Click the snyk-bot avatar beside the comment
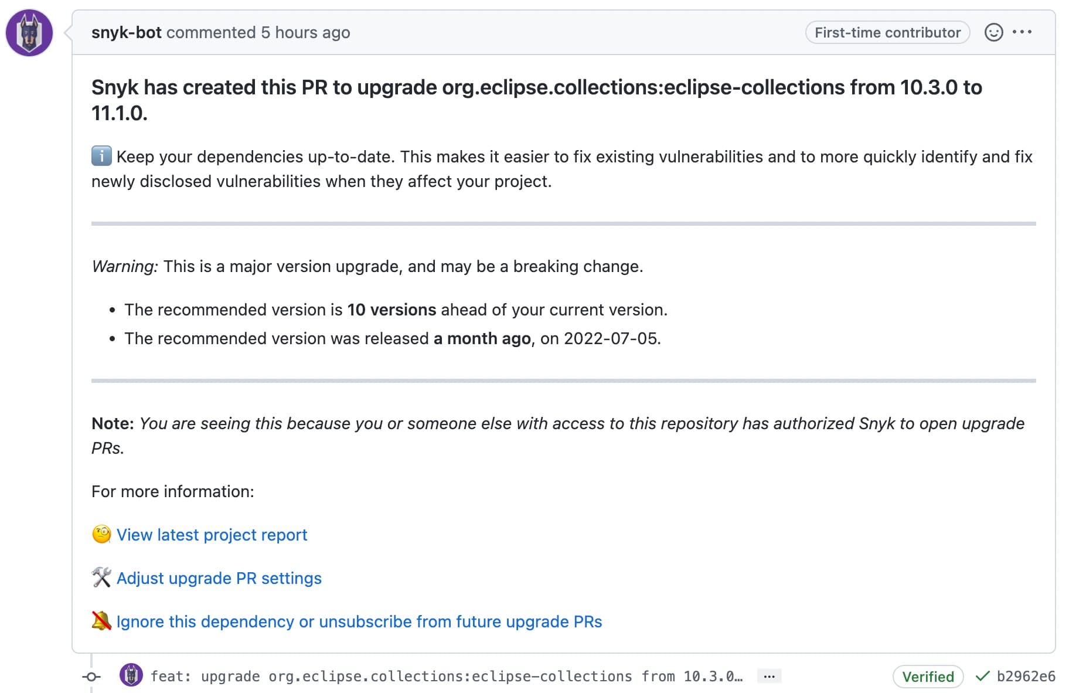This screenshot has height=693, width=1069. (x=29, y=33)
